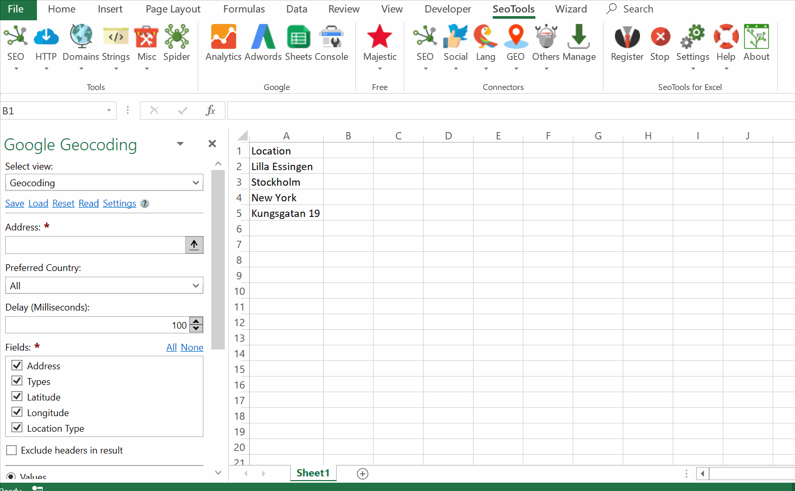Click Manage connectors download icon
795x491 pixels.
(579, 37)
